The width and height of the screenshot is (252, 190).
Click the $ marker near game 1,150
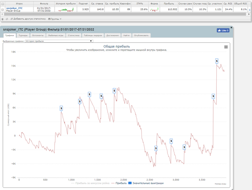[80, 102]
